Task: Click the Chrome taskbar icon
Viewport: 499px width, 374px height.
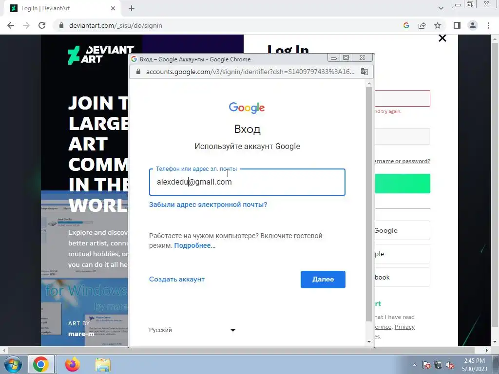Action: (41, 364)
